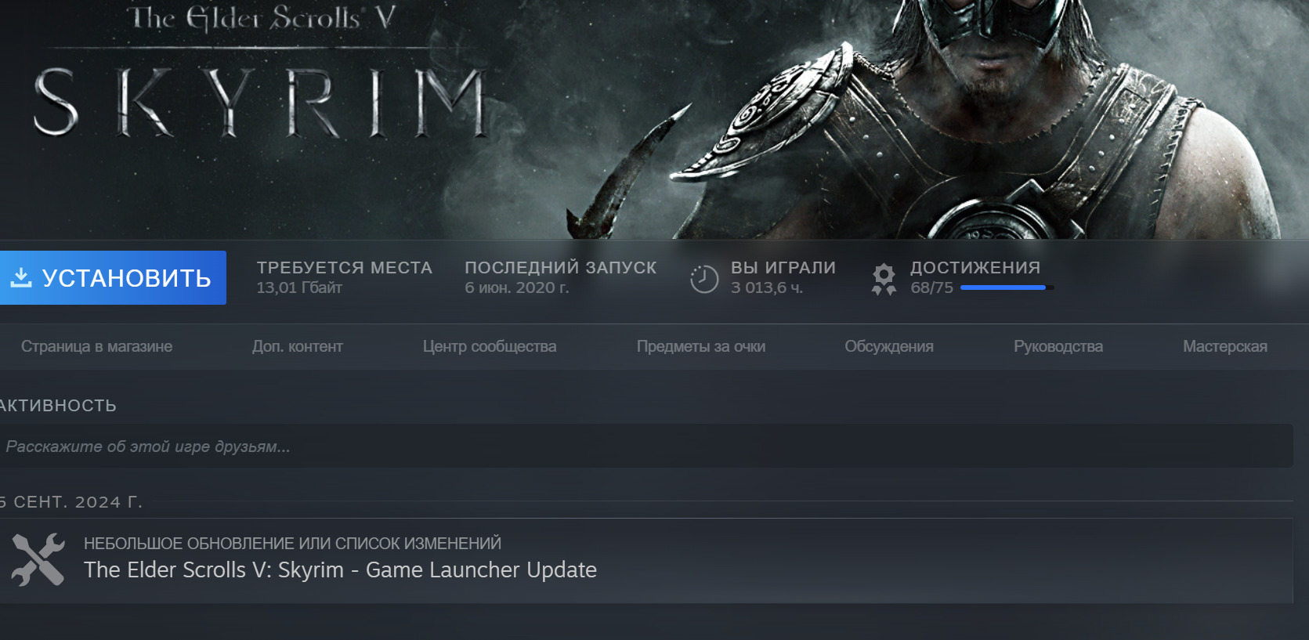
Task: Click the clock playtime icon
Action: pyautogui.click(x=704, y=279)
